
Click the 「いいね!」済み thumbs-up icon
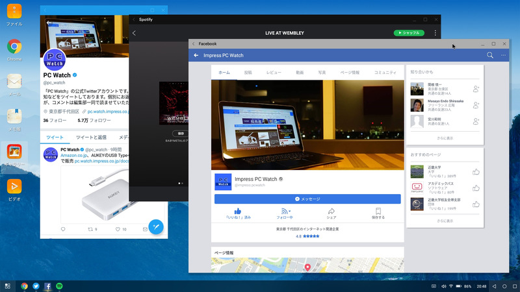pos(238,212)
